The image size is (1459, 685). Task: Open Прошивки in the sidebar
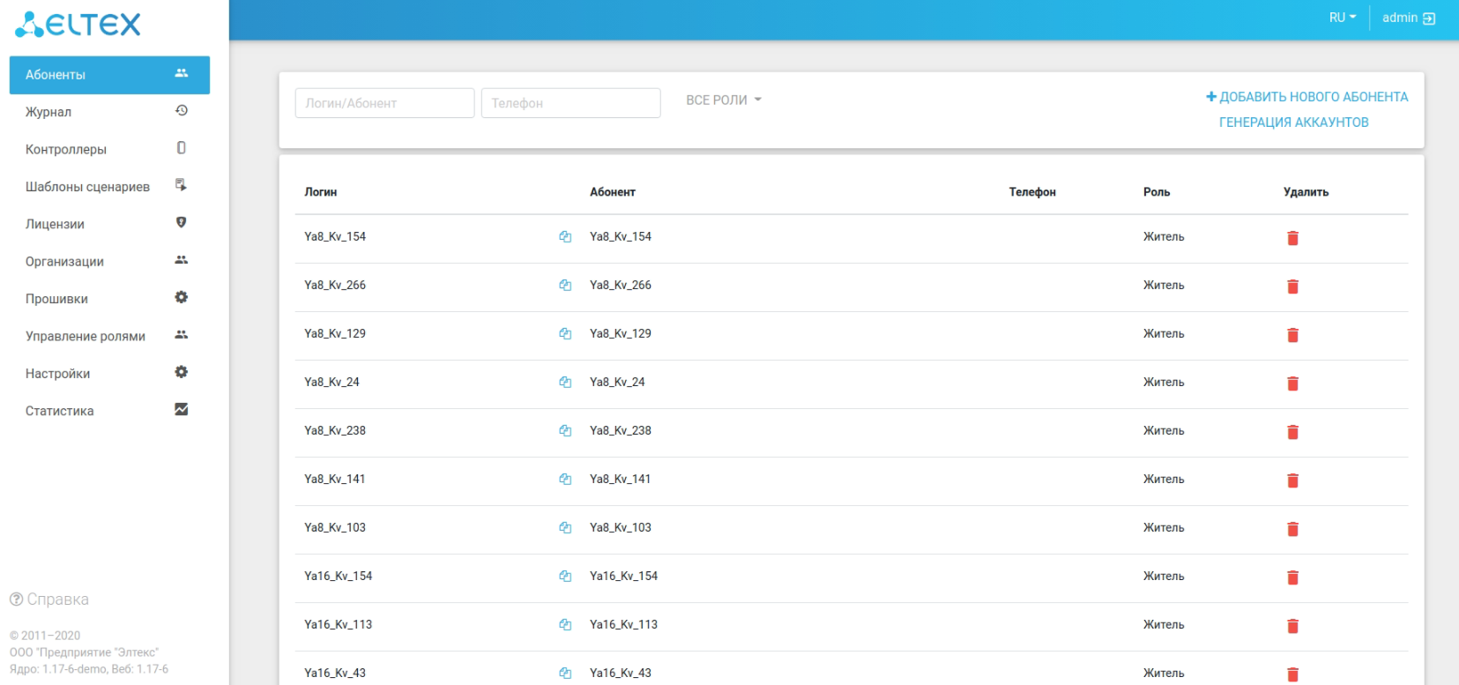[x=109, y=299]
